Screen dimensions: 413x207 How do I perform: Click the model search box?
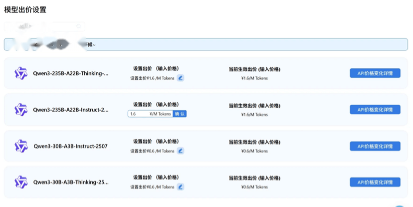(44, 26)
